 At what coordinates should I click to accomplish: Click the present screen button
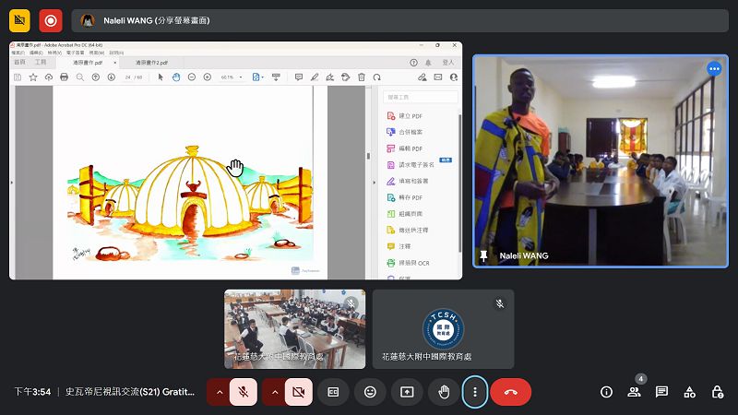pyautogui.click(x=406, y=392)
